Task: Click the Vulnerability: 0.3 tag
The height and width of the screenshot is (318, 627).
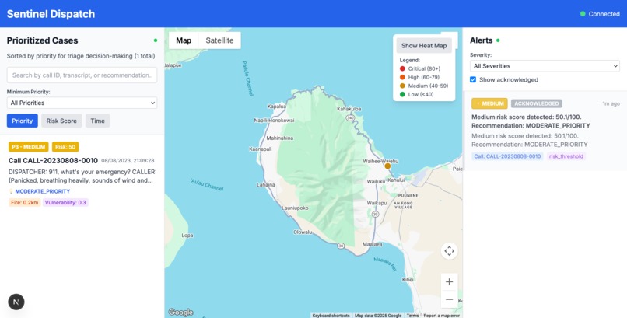Action: pyautogui.click(x=65, y=203)
